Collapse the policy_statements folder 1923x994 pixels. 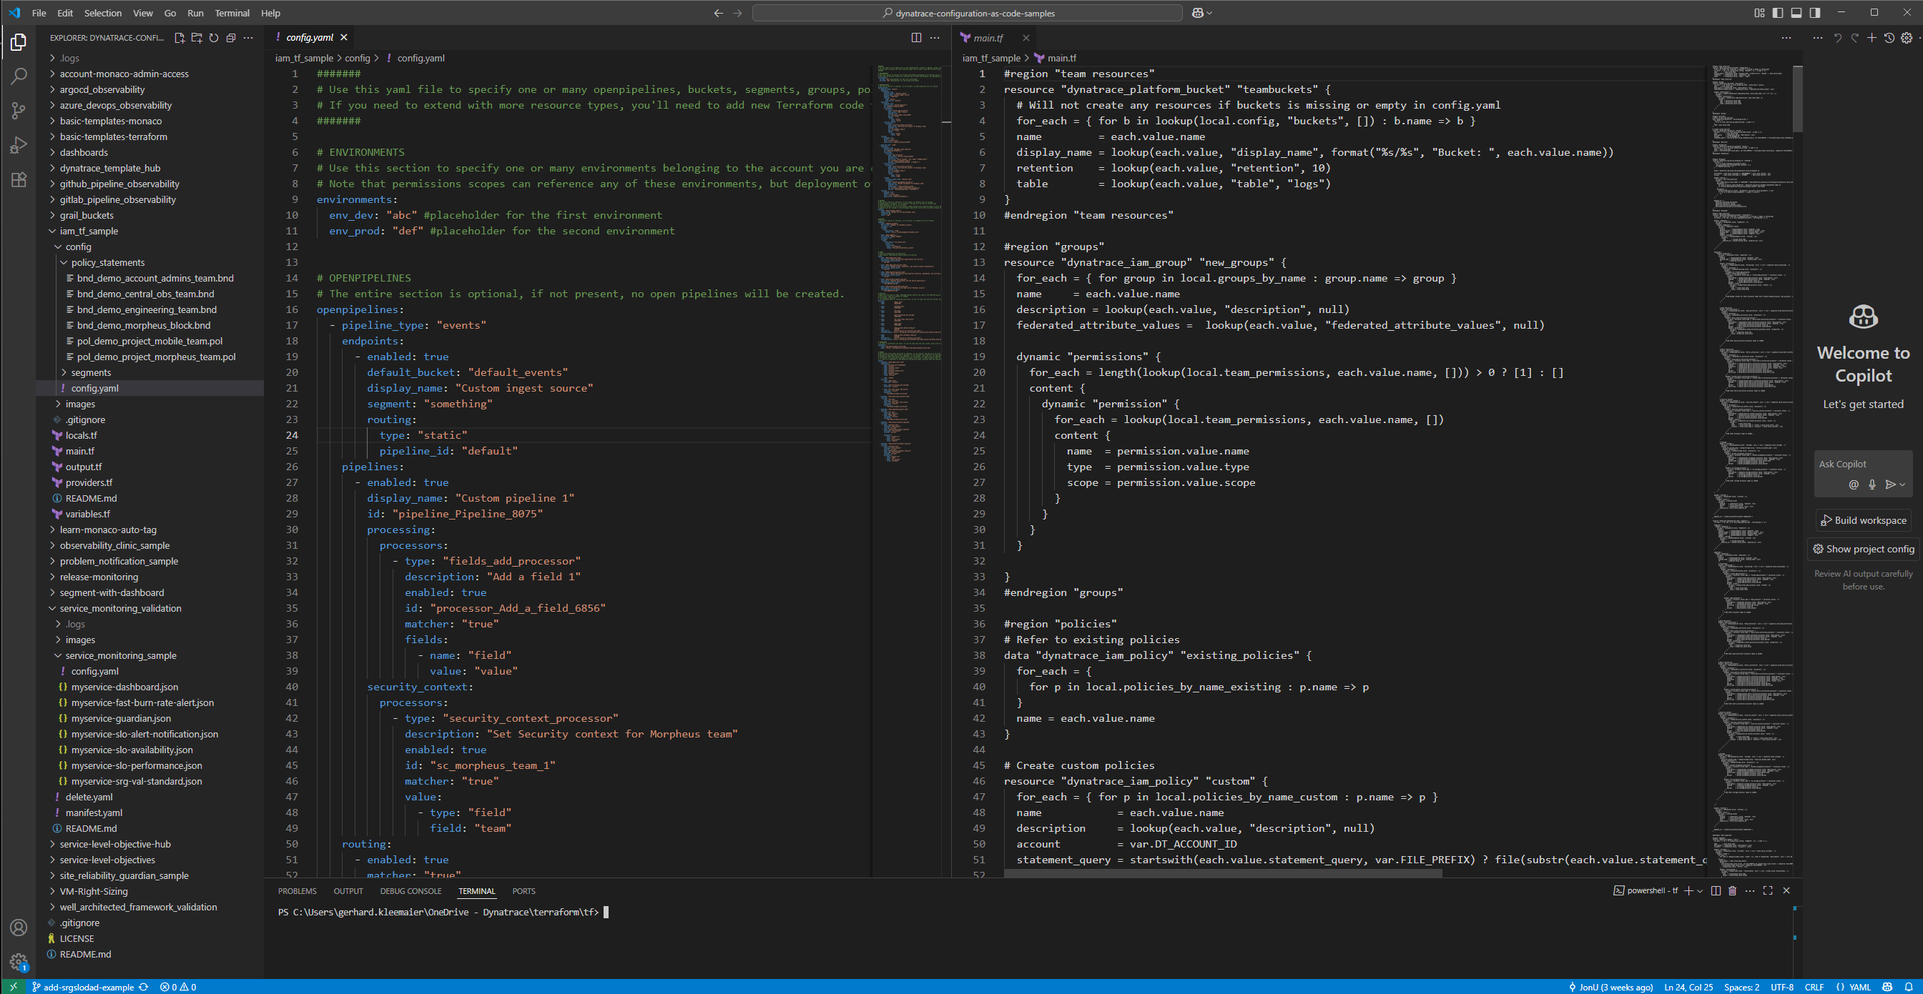107,262
